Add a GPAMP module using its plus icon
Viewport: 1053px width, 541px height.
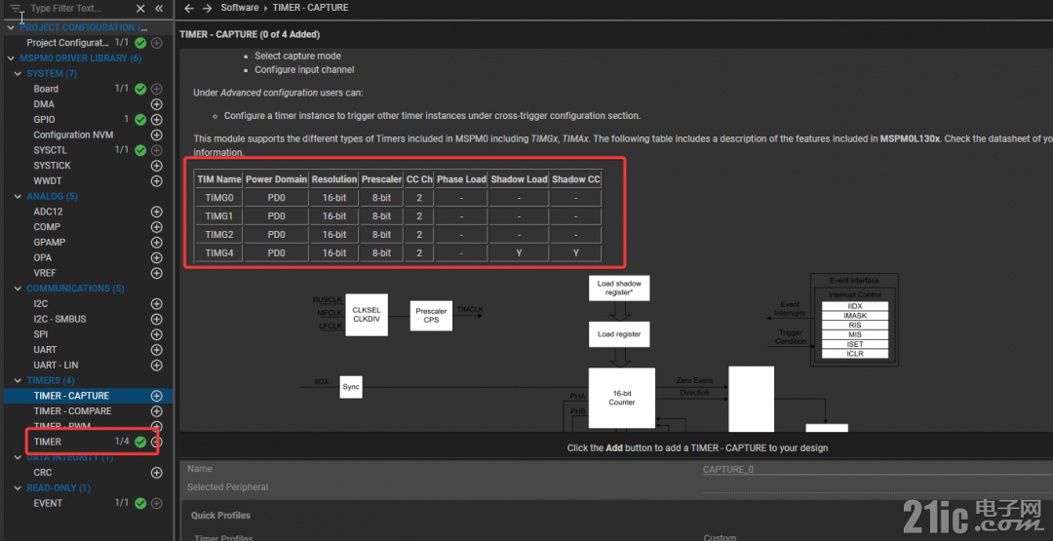156,243
